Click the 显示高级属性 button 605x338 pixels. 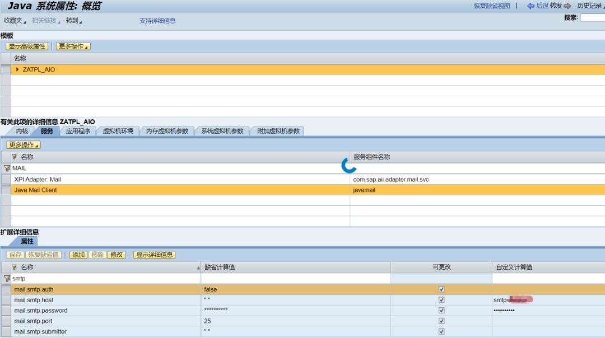click(27, 46)
